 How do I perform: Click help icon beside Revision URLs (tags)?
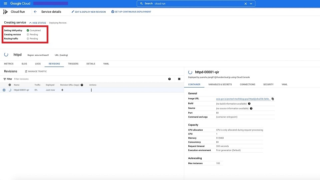[x=82, y=85]
